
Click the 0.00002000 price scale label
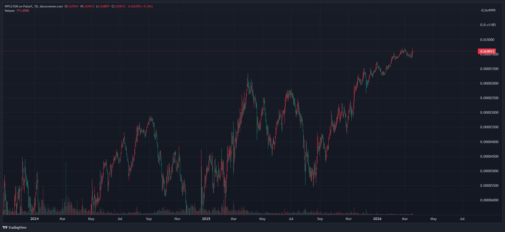tap(490, 83)
